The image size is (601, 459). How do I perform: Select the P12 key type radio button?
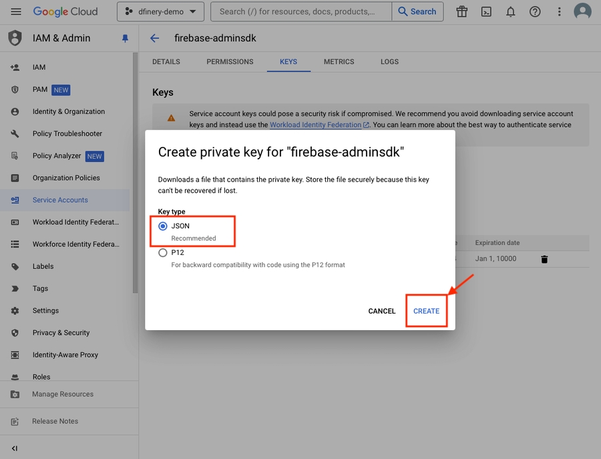tap(163, 253)
